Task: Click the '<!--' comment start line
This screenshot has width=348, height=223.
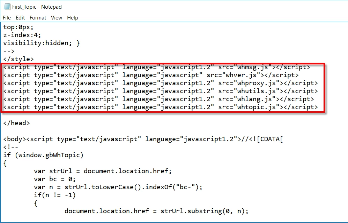Action: (11, 147)
